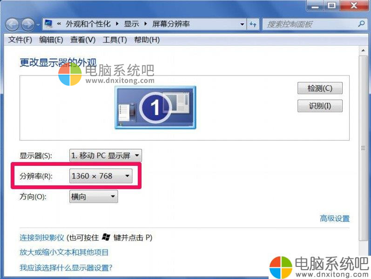Viewport: 371px width, 279px height.
Task: Click the double chevron in address bar
Action: [x=59, y=24]
